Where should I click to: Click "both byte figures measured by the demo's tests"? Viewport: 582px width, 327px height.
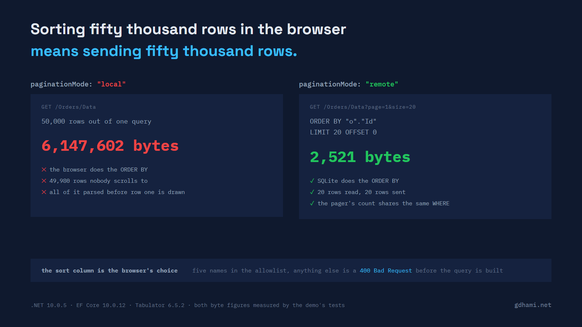[270, 306]
